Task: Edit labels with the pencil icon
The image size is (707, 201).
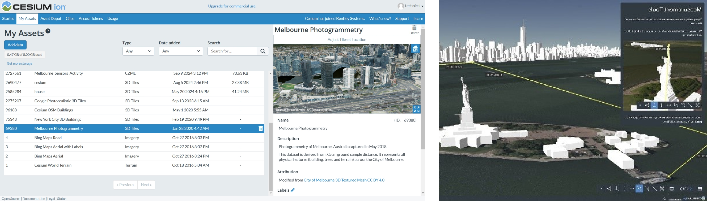Action: coord(293,190)
